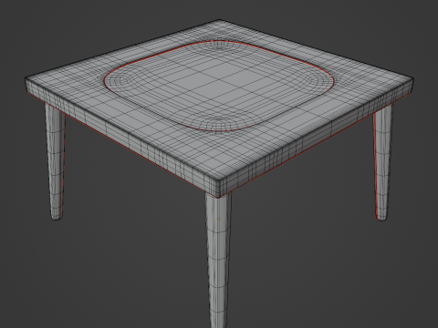Click the recessed center panel of tabletop
The image size is (438, 328).
(x=219, y=86)
